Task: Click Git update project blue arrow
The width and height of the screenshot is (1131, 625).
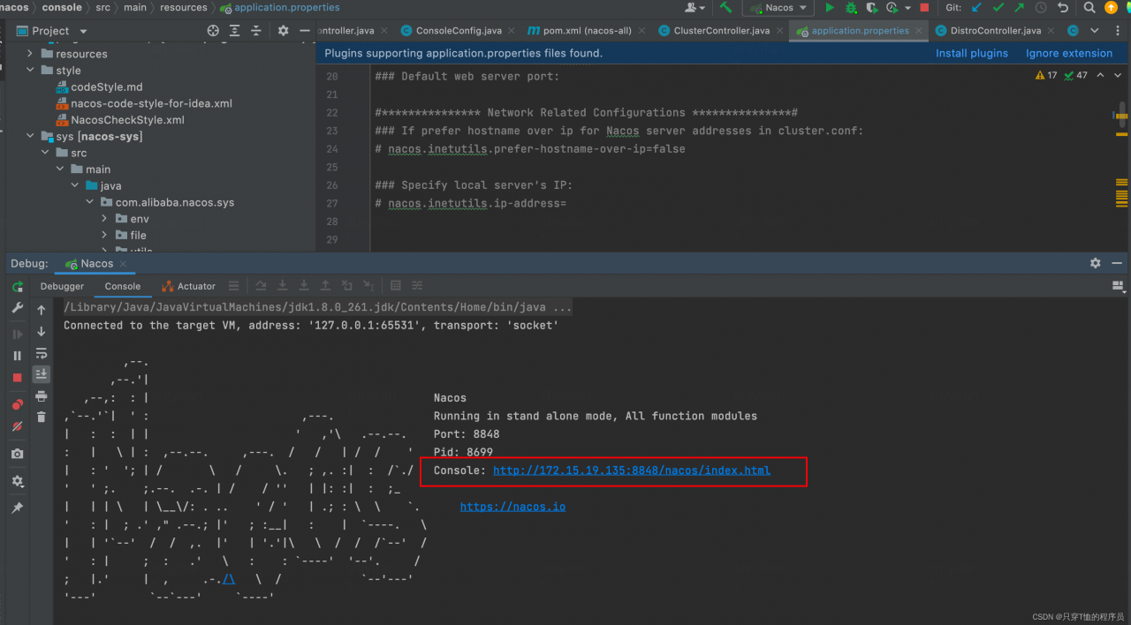Action: click(x=976, y=8)
